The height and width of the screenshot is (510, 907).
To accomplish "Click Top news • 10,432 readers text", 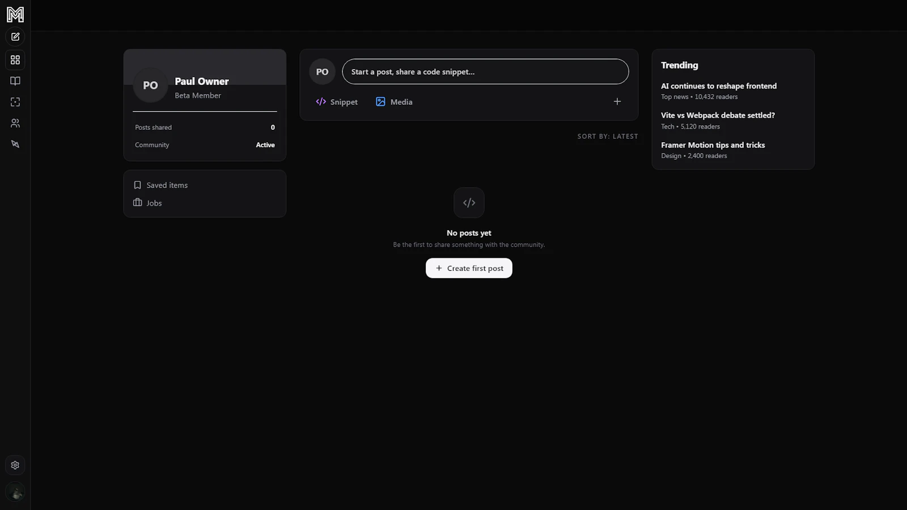I will pyautogui.click(x=700, y=97).
